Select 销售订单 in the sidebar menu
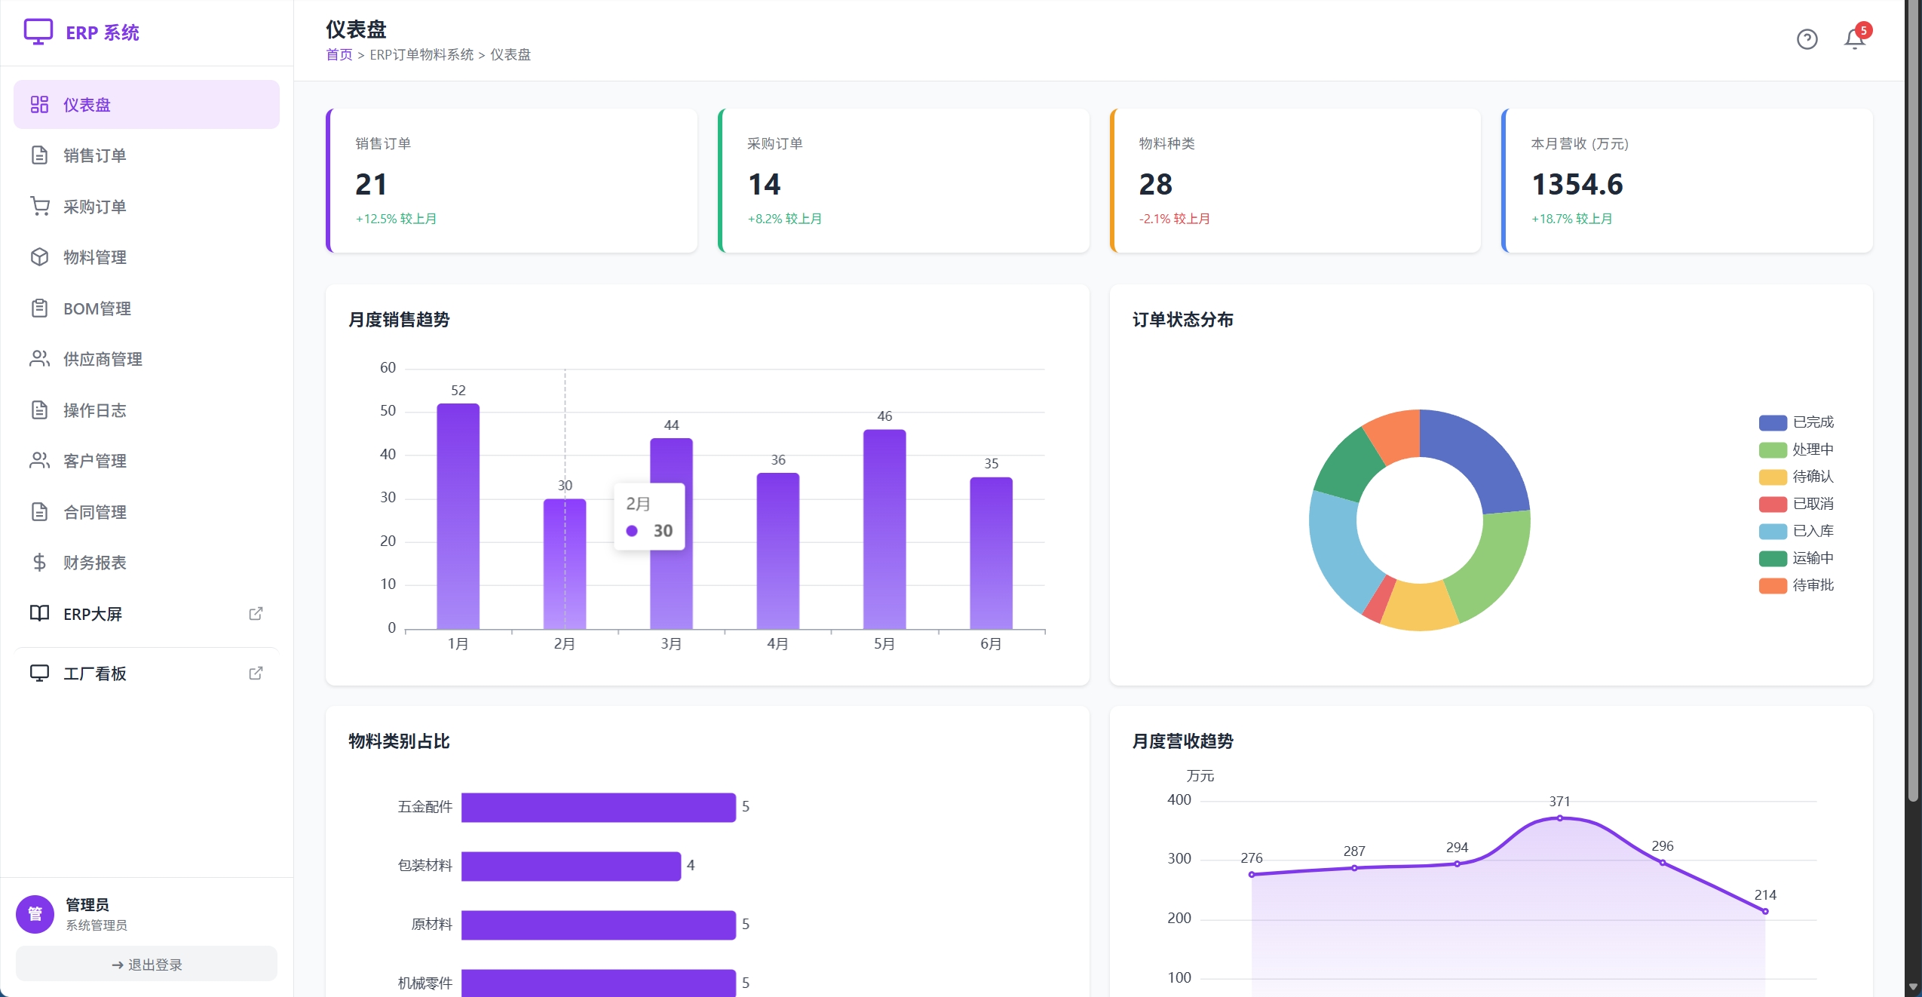 click(x=146, y=155)
